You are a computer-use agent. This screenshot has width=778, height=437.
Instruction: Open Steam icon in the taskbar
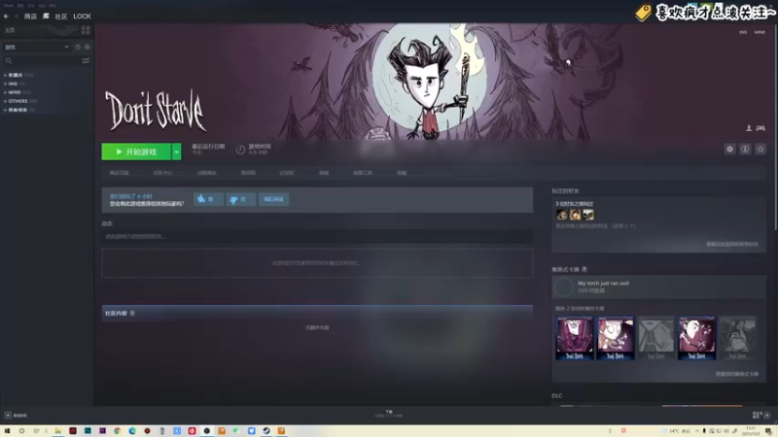tap(266, 431)
